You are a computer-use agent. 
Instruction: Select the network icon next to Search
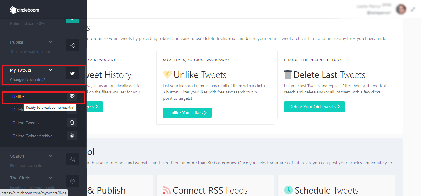[x=72, y=159]
